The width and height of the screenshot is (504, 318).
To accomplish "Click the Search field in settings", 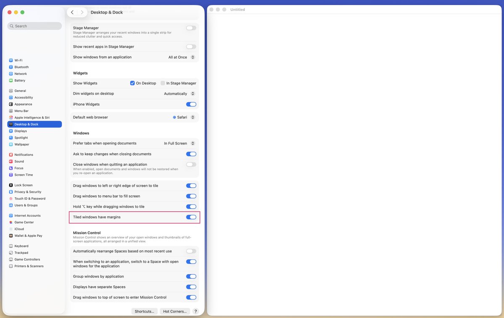I will pos(34,26).
